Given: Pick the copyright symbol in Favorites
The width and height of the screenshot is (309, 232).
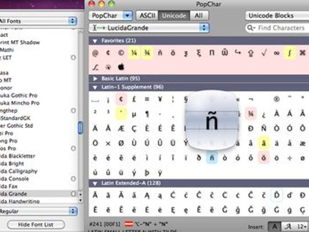Looking at the screenshot, I should (121, 53).
